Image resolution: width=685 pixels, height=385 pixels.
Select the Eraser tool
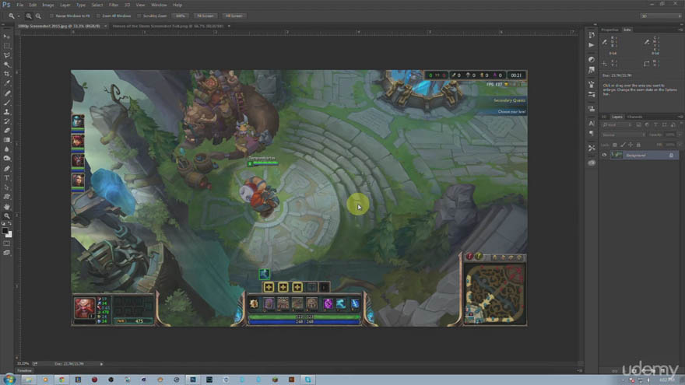point(6,131)
